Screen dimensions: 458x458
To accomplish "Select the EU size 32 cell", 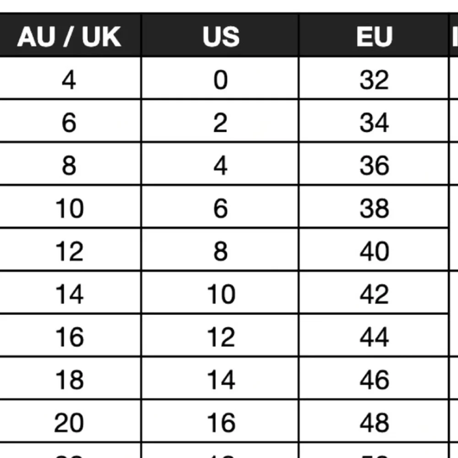I will pyautogui.click(x=374, y=78).
